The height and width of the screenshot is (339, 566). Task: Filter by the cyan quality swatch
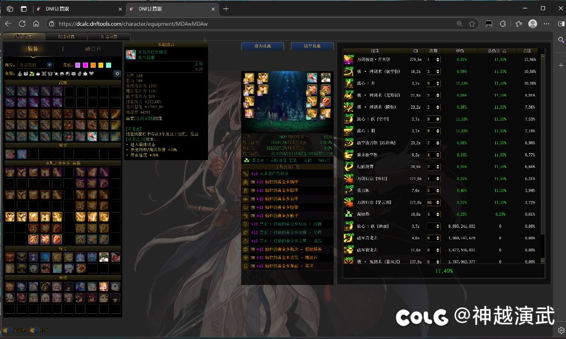[108, 65]
